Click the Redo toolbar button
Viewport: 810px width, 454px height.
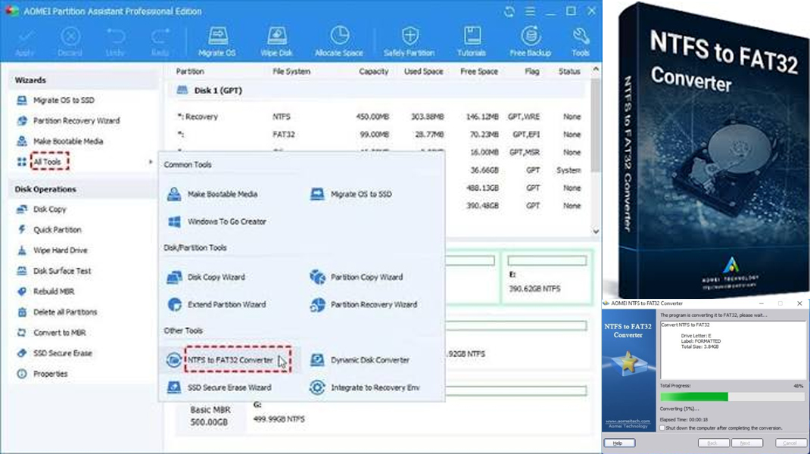click(160, 42)
